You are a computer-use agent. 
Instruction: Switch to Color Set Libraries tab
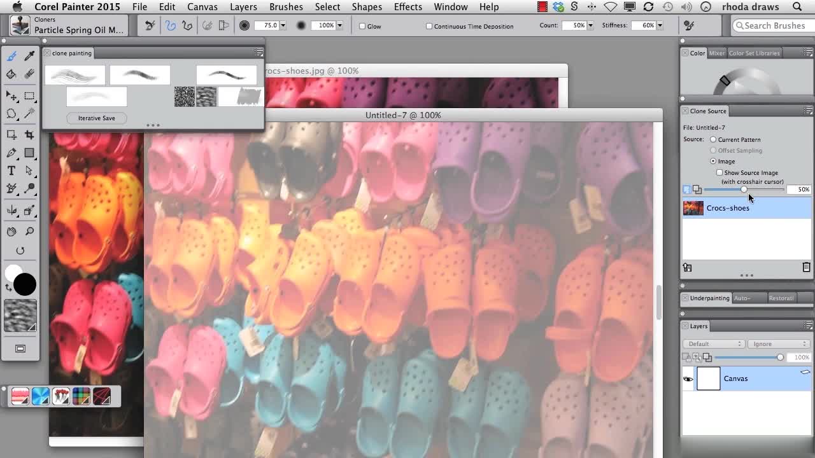(x=754, y=53)
